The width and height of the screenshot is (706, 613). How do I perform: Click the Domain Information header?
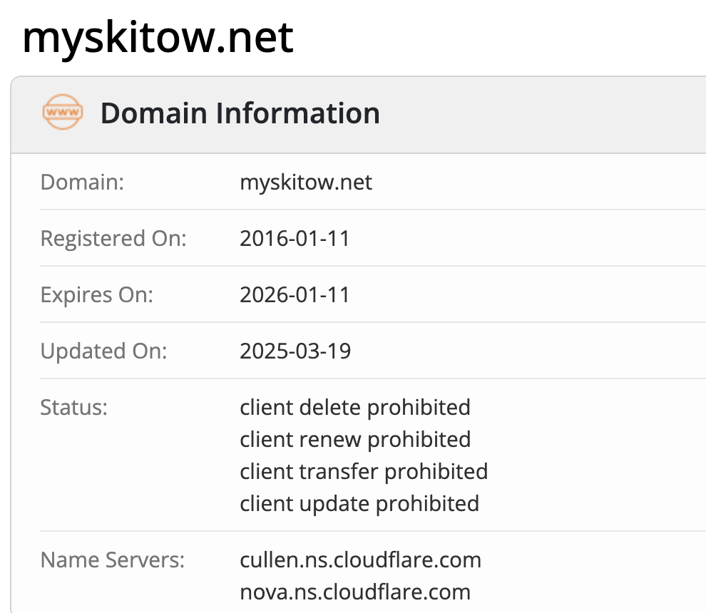[240, 114]
